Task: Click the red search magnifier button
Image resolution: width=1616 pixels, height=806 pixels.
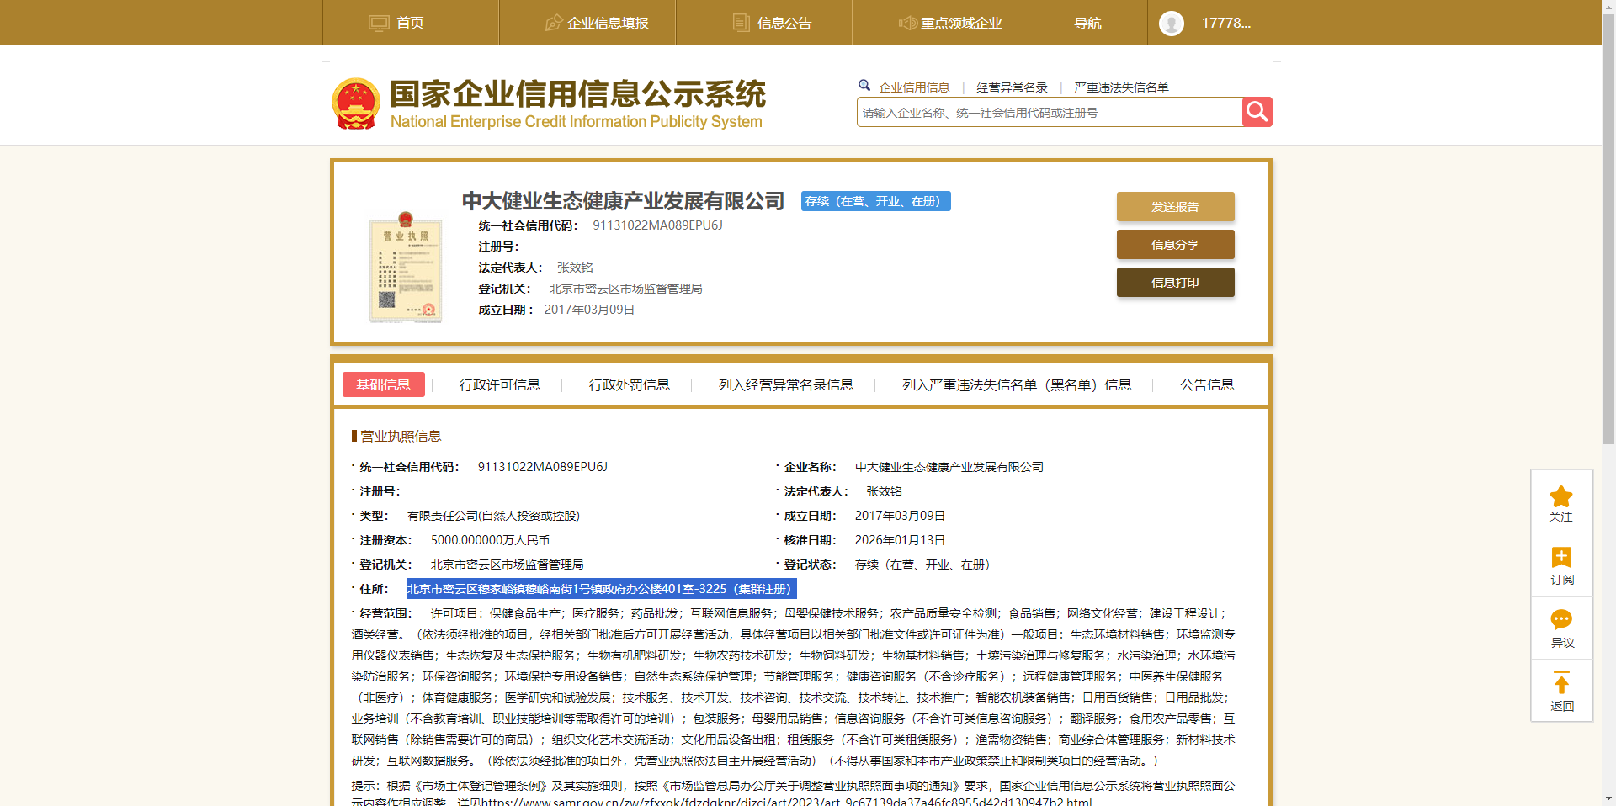Action: (1257, 112)
